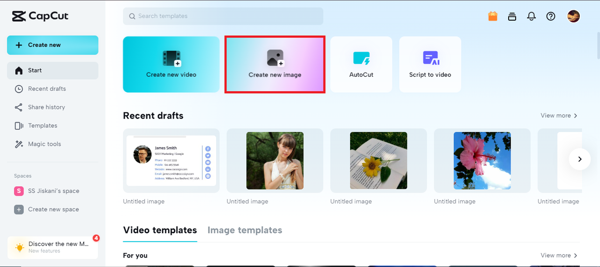
Task: Open Templates in sidebar
Action: (x=52, y=126)
